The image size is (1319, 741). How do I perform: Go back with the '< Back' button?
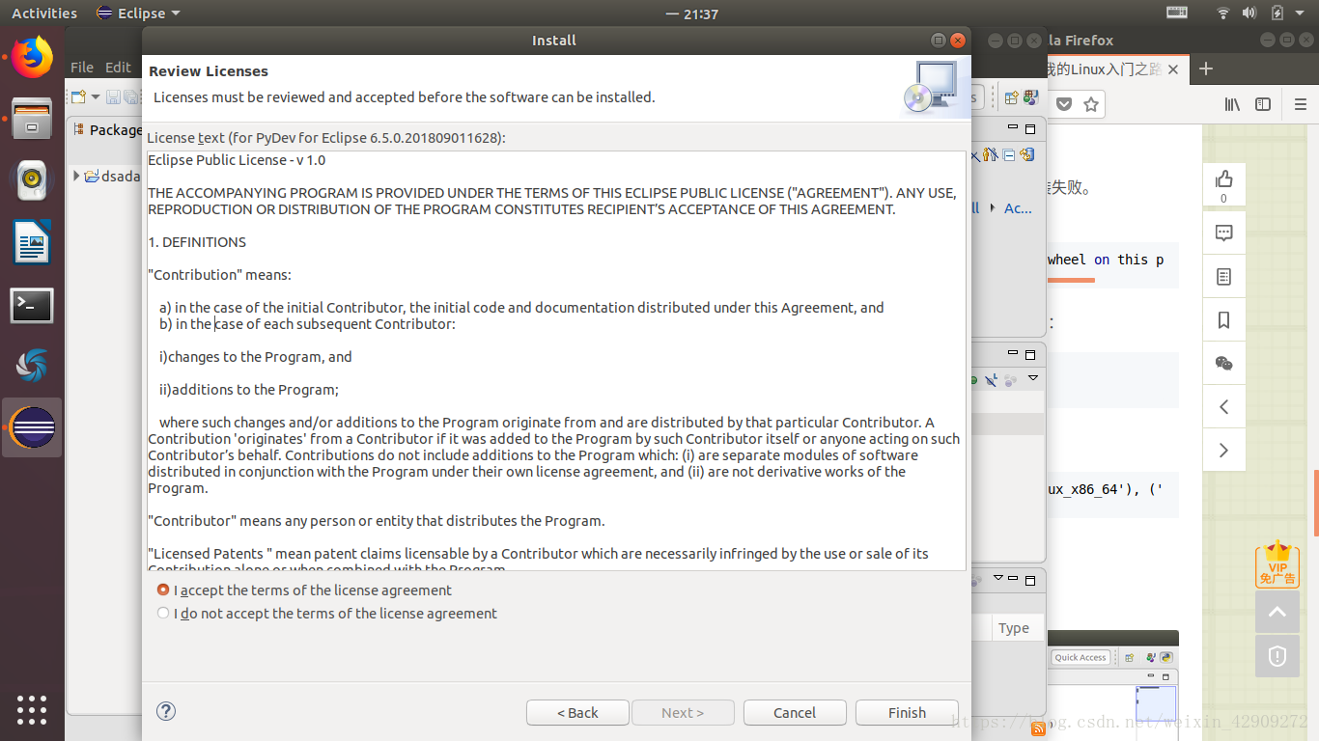[577, 712]
